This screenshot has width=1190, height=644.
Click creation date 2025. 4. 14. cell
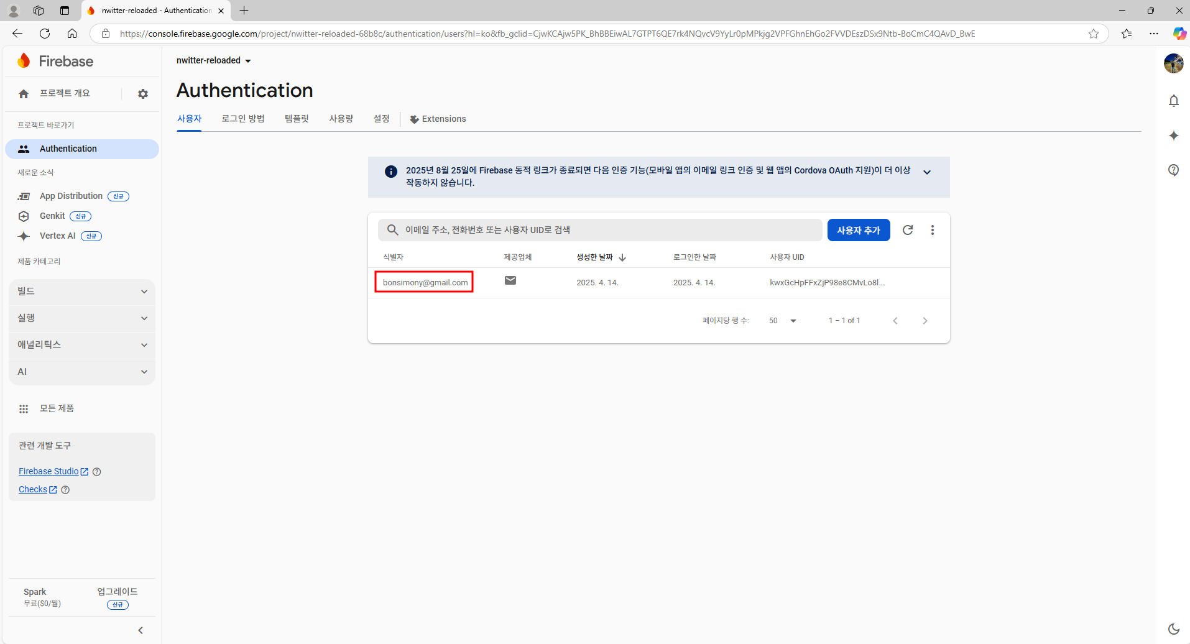point(597,283)
